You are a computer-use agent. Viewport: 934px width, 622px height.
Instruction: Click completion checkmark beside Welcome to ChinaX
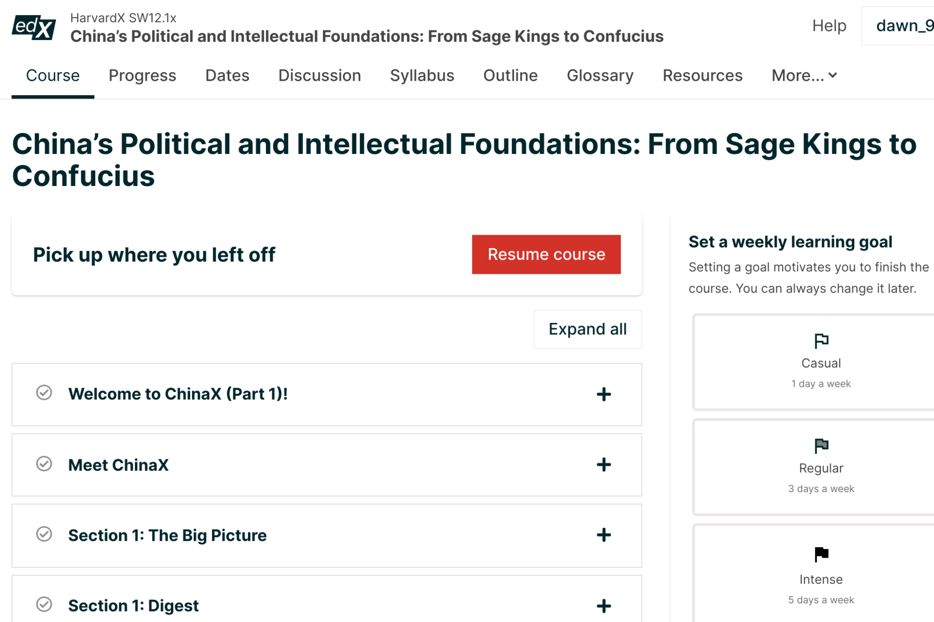pyautogui.click(x=44, y=393)
